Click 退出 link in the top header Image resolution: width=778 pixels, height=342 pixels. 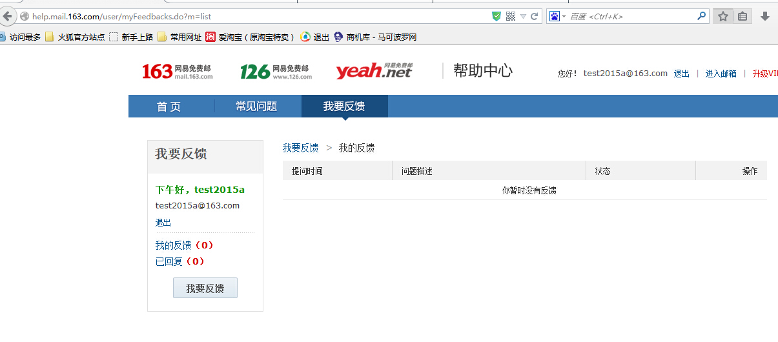[x=682, y=74]
